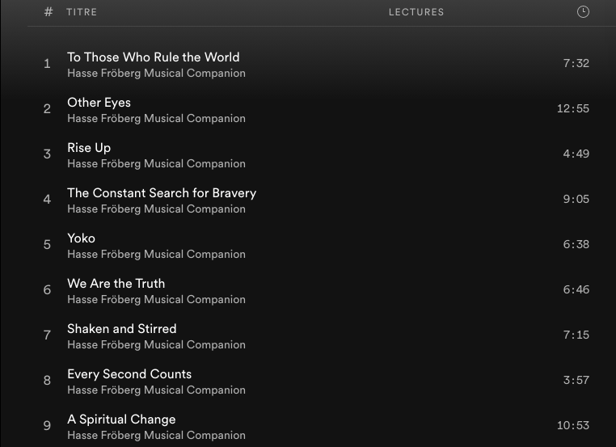Select the track Other Eyes
The height and width of the screenshot is (447, 616).
click(99, 103)
